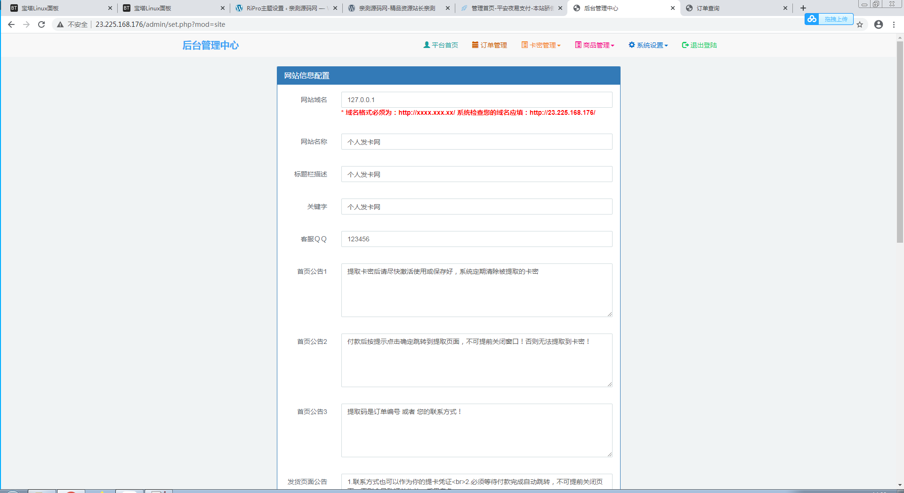Click inside the 首页公告1 textarea
The image size is (904, 493).
tap(476, 290)
